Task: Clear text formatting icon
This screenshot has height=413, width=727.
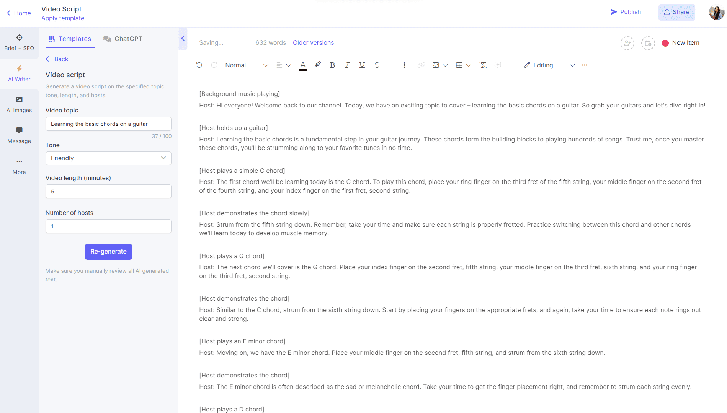Action: click(483, 65)
